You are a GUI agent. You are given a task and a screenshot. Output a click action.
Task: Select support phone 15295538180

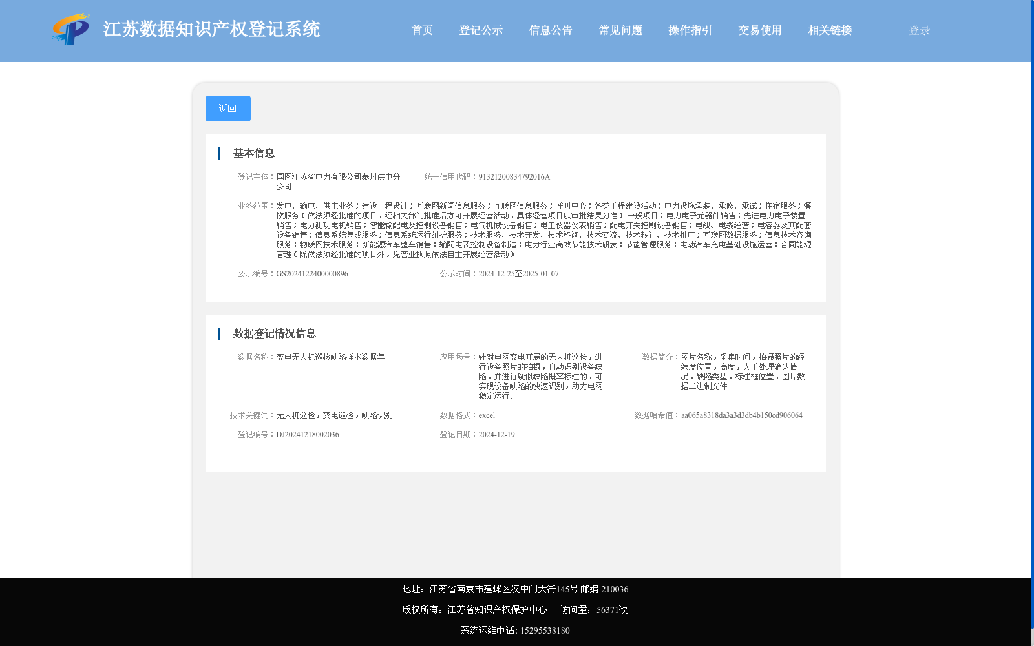click(545, 630)
